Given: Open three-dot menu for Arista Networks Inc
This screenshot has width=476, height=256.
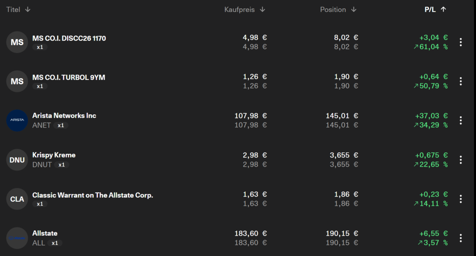Looking at the screenshot, I should click(x=460, y=120).
